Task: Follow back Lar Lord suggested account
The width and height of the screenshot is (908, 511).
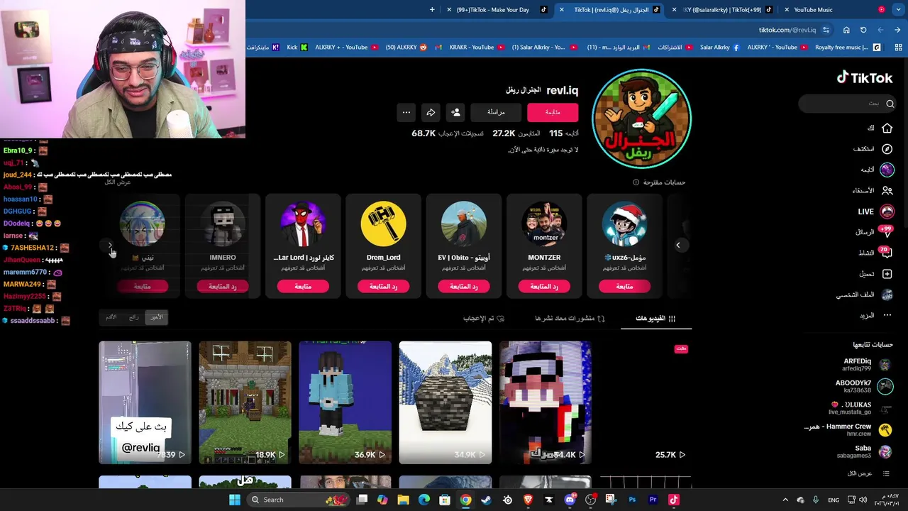Action: [303, 286]
